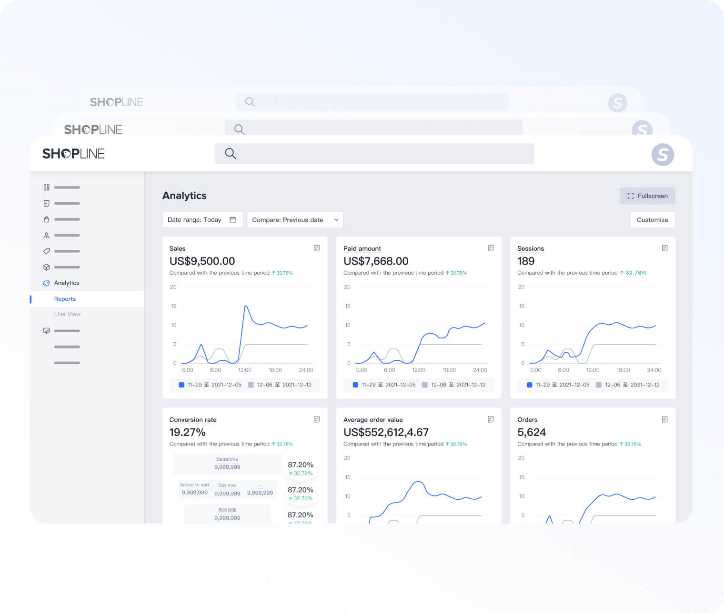Click the Customize button
Image resolution: width=724 pixels, height=613 pixels.
point(652,220)
